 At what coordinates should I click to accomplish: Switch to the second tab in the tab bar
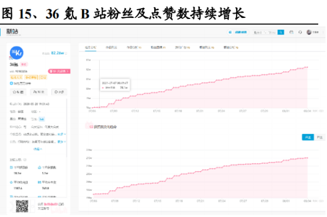[111, 48]
